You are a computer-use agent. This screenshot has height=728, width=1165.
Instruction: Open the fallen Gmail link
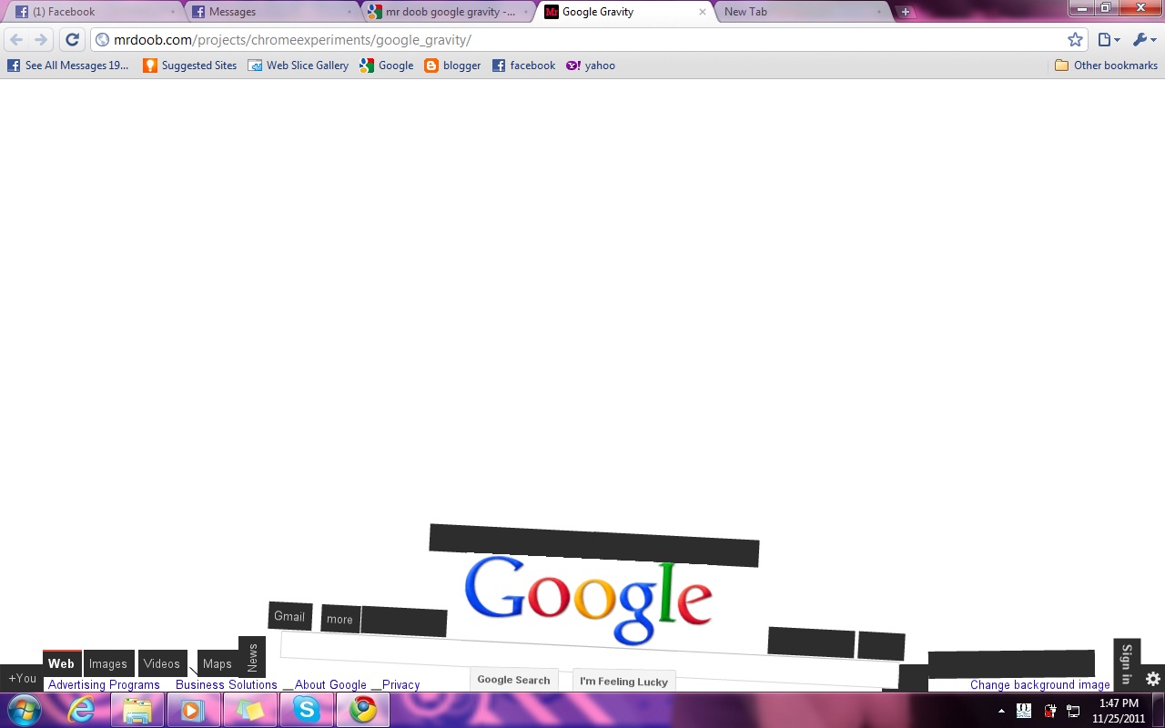[289, 616]
